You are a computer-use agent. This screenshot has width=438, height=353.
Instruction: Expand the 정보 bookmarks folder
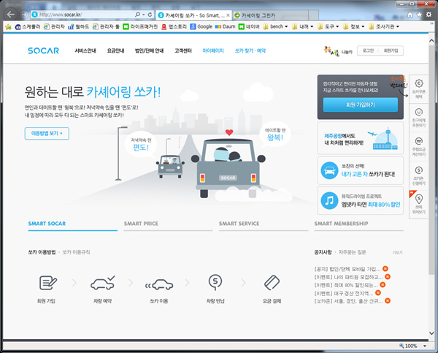click(x=353, y=26)
